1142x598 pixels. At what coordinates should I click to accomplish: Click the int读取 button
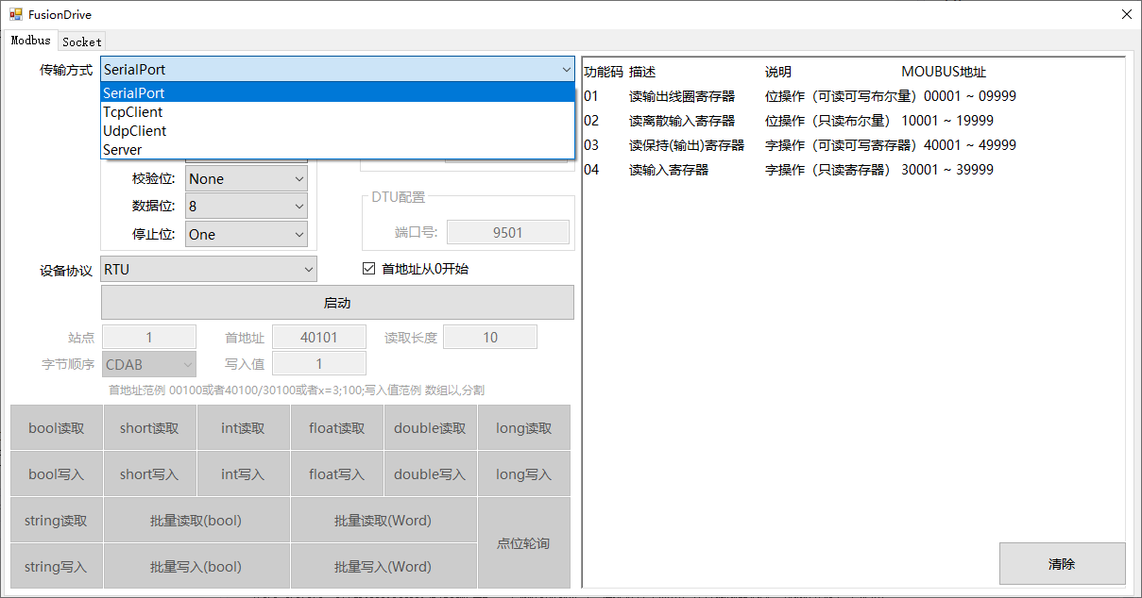click(243, 428)
